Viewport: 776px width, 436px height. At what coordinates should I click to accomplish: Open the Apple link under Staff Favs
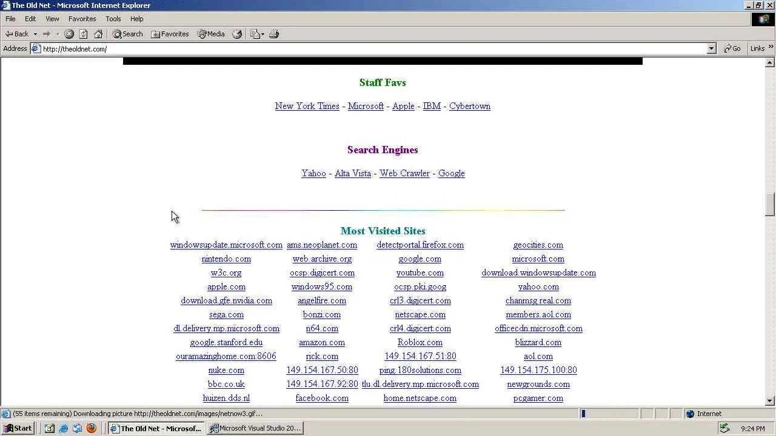(403, 106)
